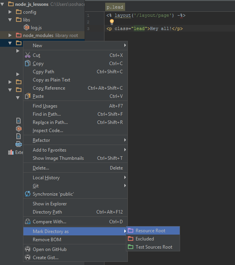Select Inspect Code... menu entry
The height and width of the screenshot is (265, 235).
pyautogui.click(x=75, y=131)
